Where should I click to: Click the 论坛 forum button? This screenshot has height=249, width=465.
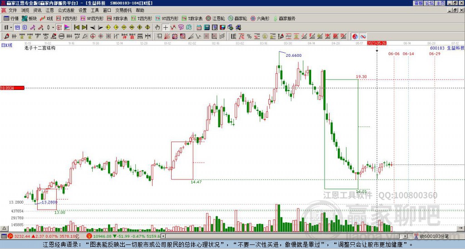click(x=429, y=3)
